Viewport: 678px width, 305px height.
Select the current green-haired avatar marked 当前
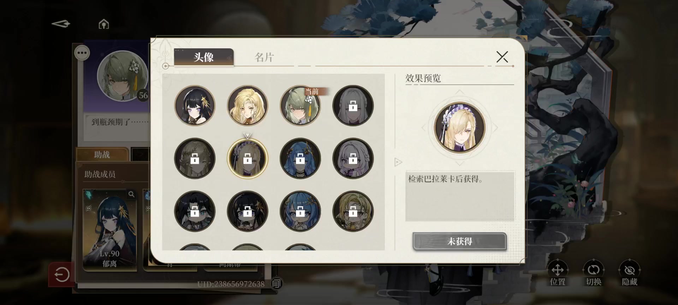pyautogui.click(x=300, y=106)
